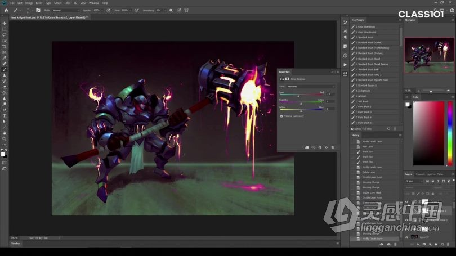Open the Properties panel menu
Image resolution: width=456 pixels, height=256 pixels.
tap(338, 72)
